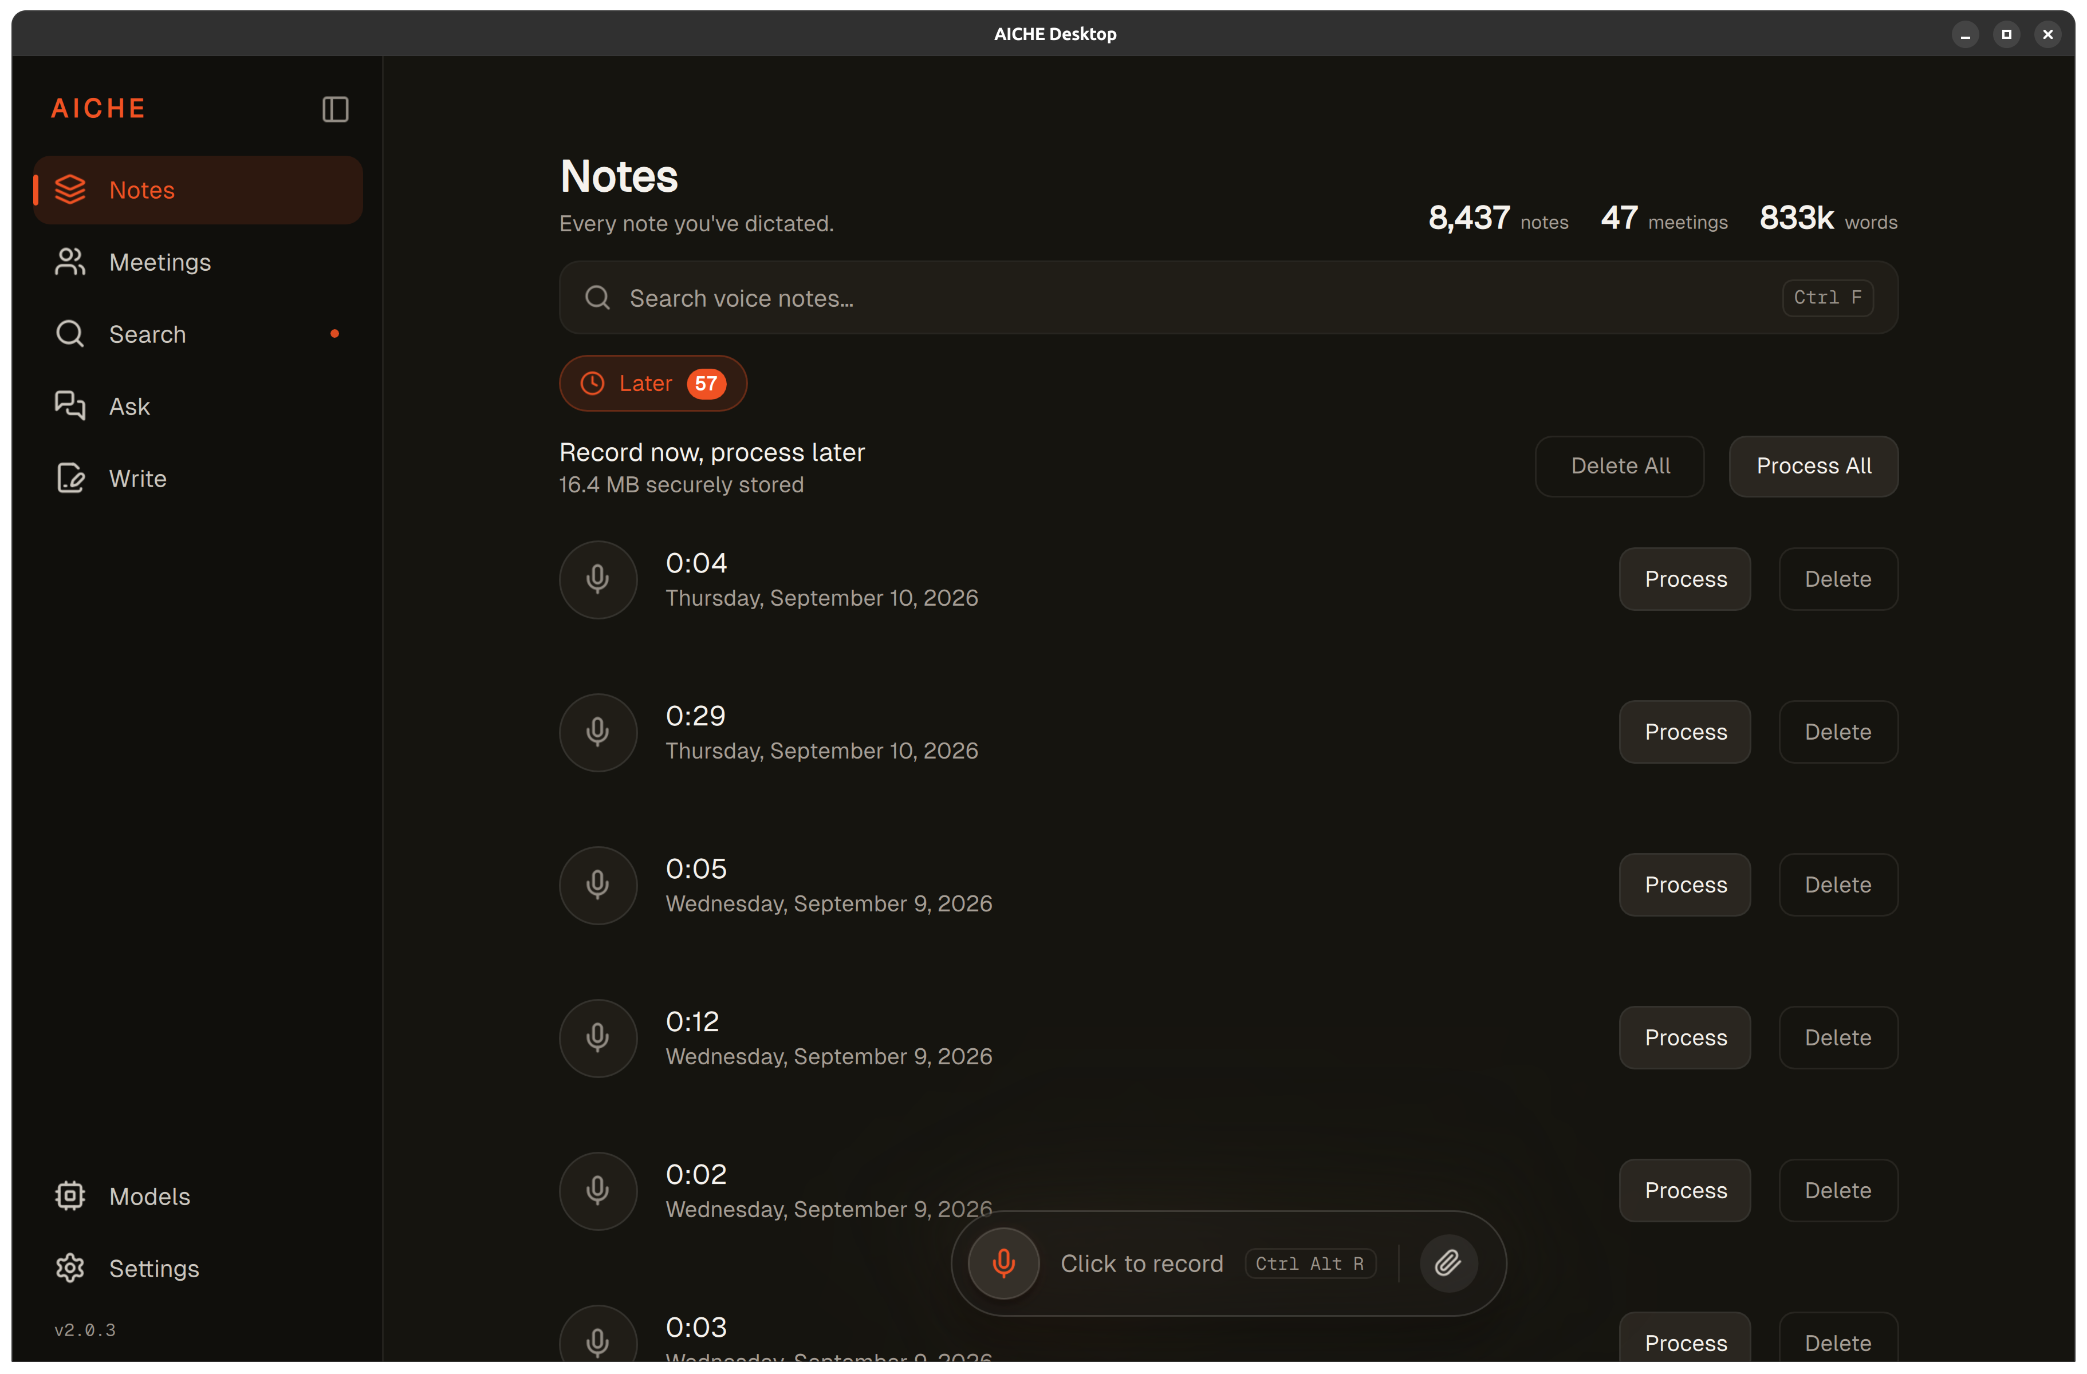This screenshot has height=1374, width=2087.
Task: Process the 0:02 recording
Action: tap(1684, 1191)
